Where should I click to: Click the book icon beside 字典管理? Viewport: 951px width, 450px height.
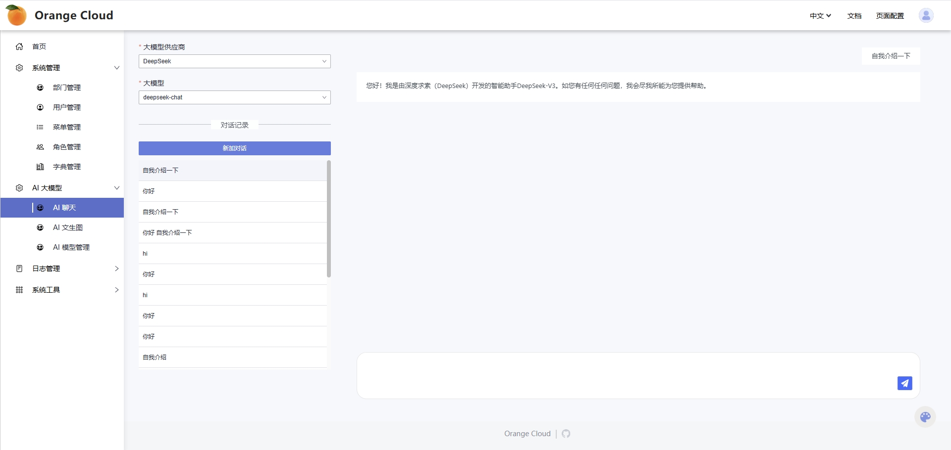(40, 167)
